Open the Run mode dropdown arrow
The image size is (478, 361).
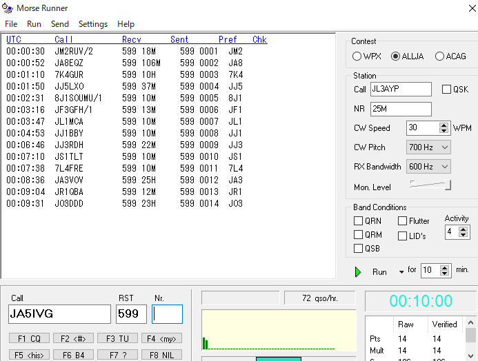(x=401, y=272)
